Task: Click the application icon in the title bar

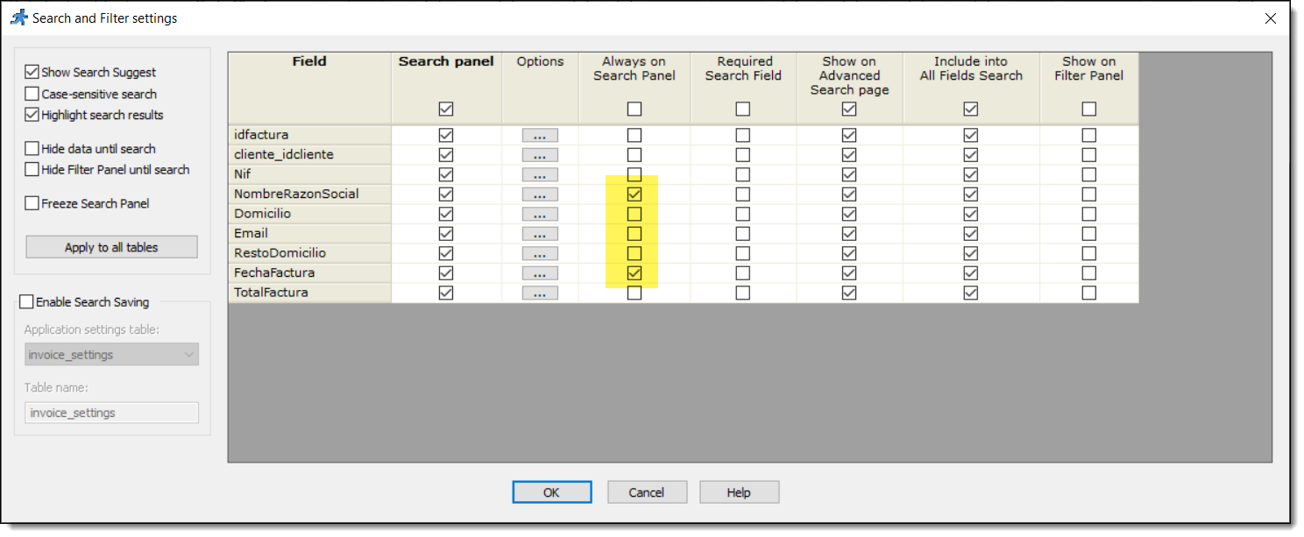Action: point(18,17)
